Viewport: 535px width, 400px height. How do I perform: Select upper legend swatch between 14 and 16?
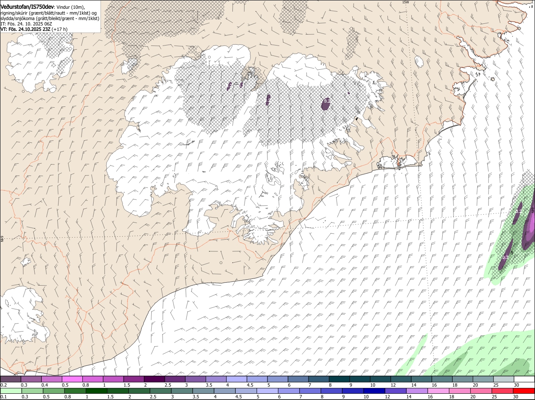pyautogui.click(x=421, y=379)
